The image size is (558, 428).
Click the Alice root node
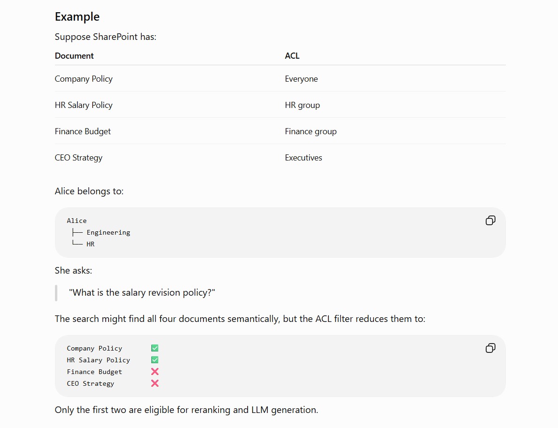[x=77, y=221]
